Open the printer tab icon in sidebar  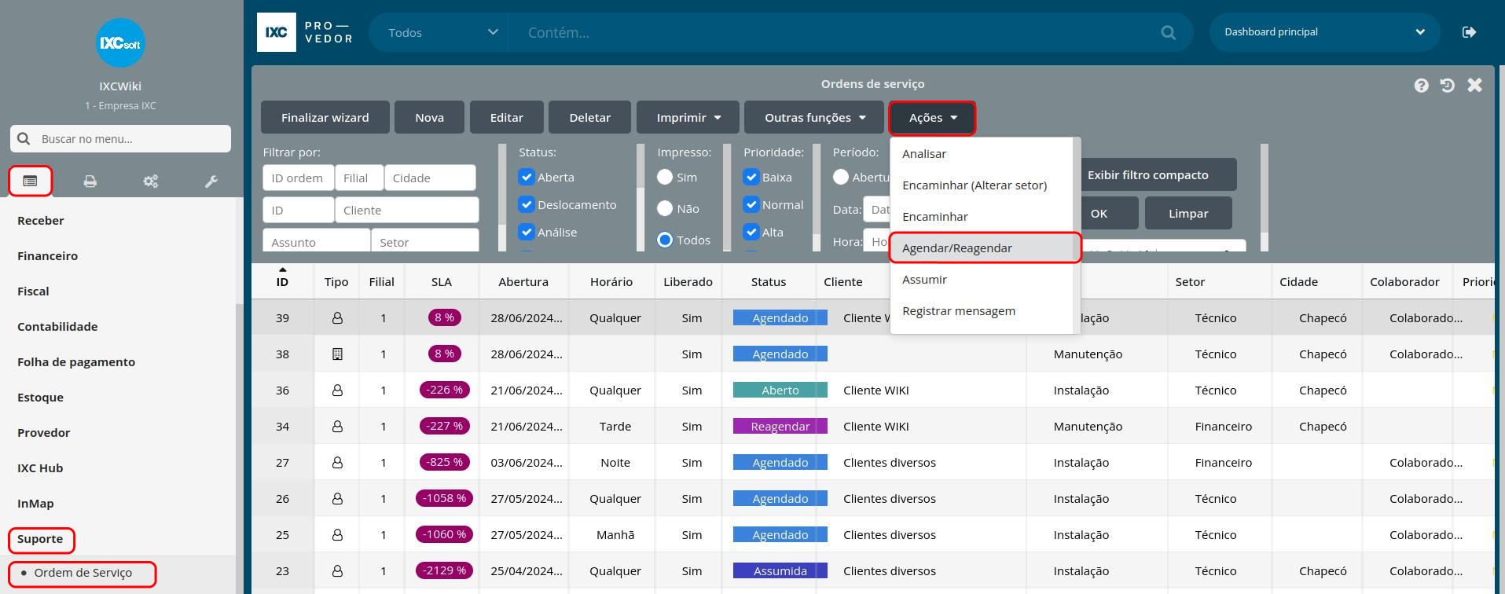tap(90, 181)
